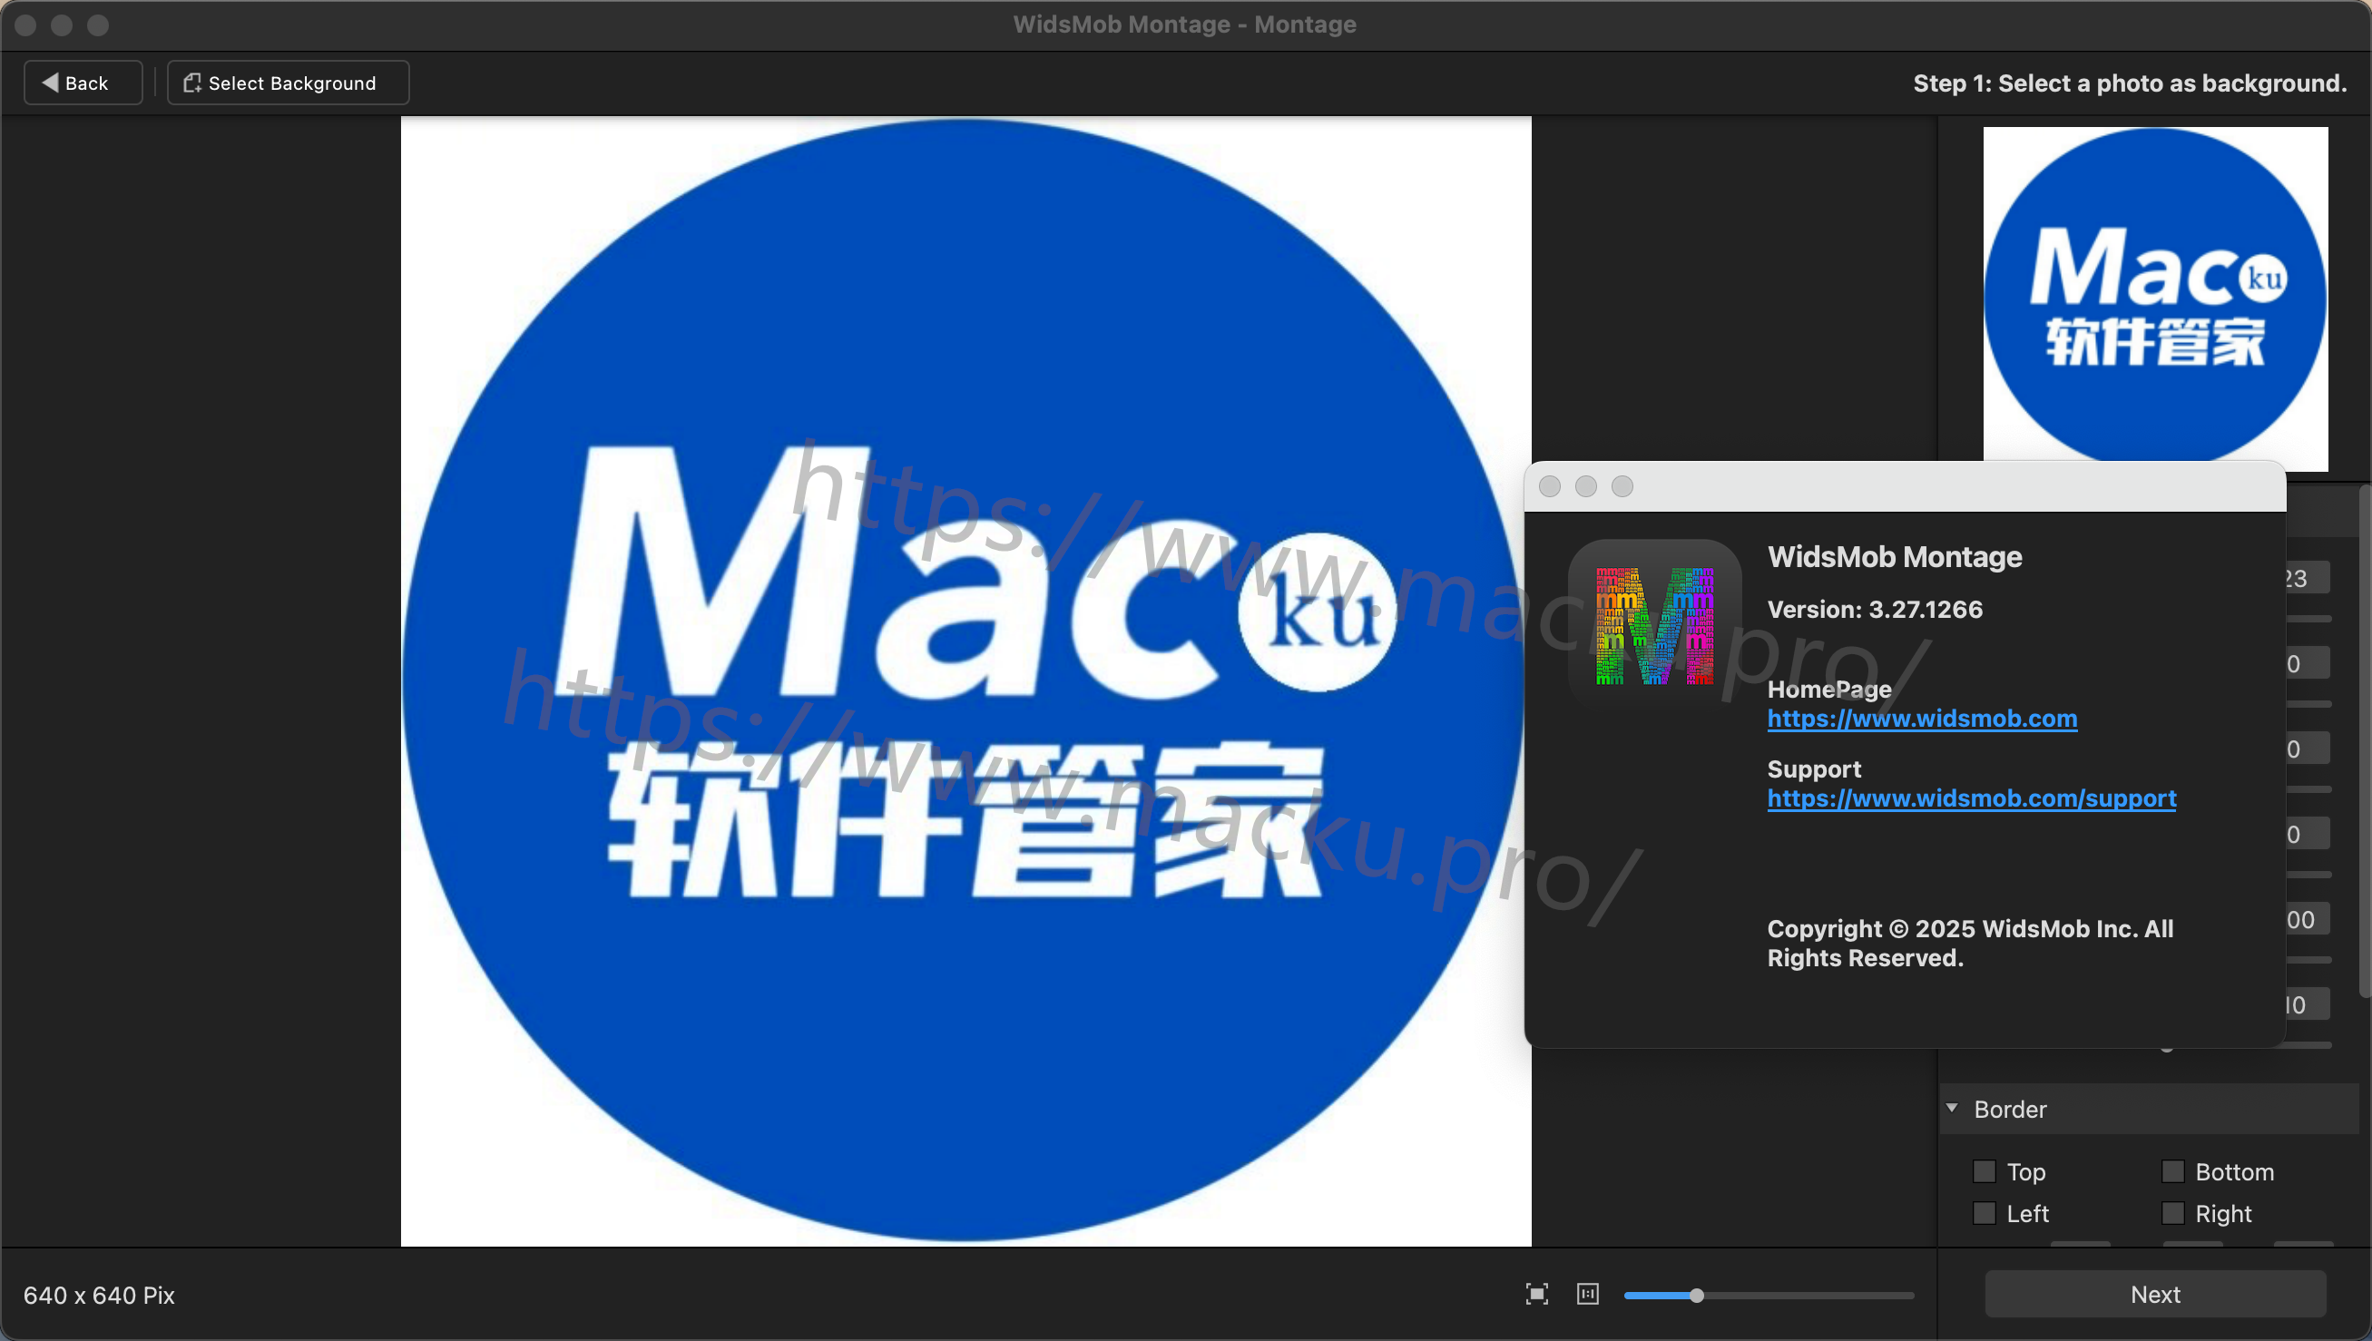This screenshot has width=2372, height=1341.
Task: Click the WidsMob Montage app icon in About dialog
Action: click(1654, 625)
